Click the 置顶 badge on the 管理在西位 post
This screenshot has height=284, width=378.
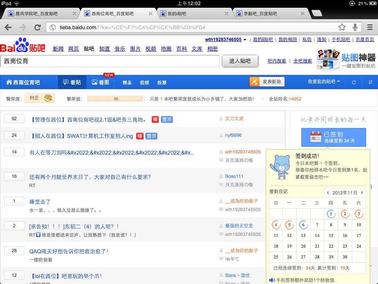tap(167, 119)
